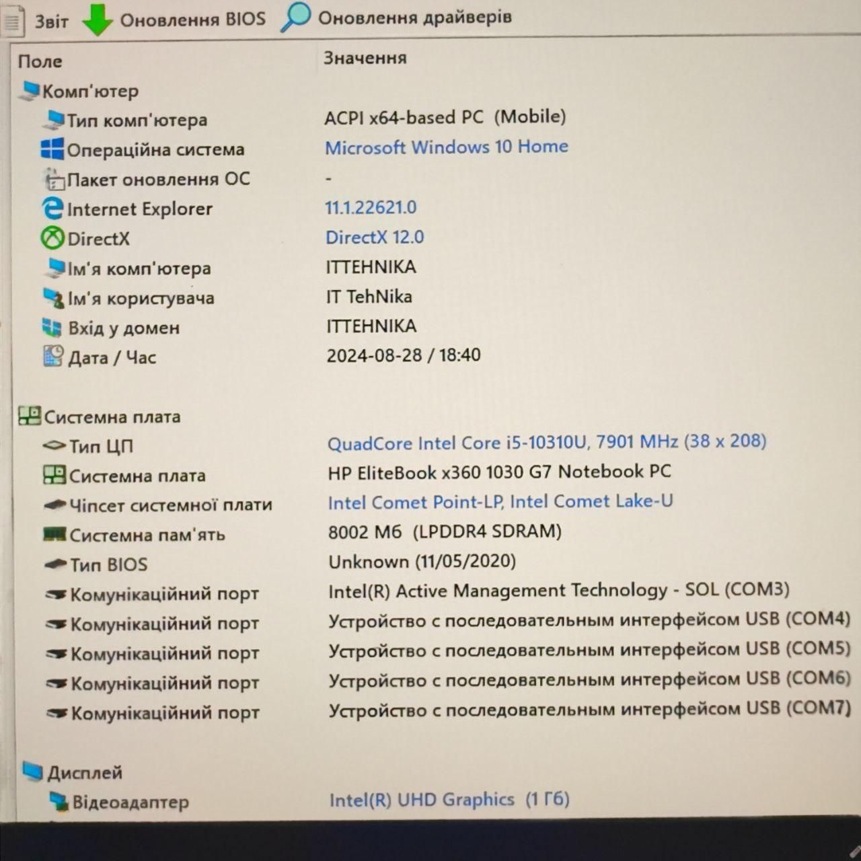Click the port icon for the COM3 row
The image size is (861, 861).
[x=57, y=595]
